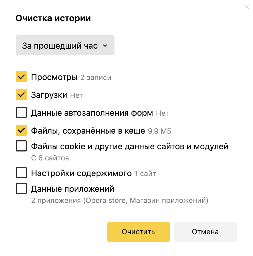Click the "Очистка истории" dialog heading
Screen dimensions: 253x256
53,18
